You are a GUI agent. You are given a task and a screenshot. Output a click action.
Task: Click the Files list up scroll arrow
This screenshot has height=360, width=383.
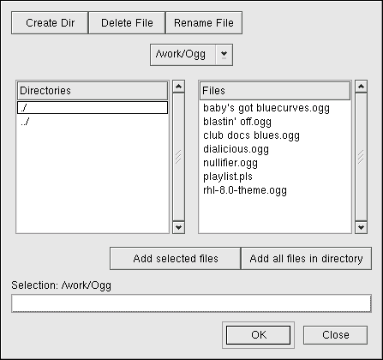tap(361, 87)
